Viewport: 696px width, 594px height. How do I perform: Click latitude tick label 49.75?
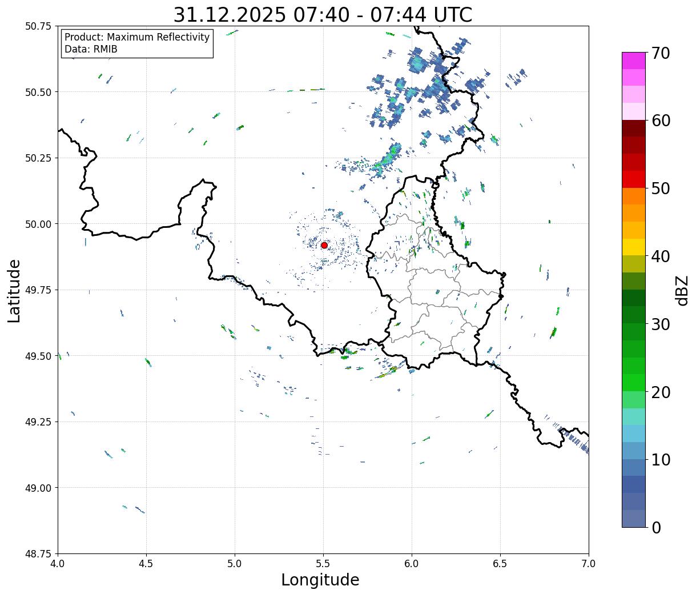point(39,290)
